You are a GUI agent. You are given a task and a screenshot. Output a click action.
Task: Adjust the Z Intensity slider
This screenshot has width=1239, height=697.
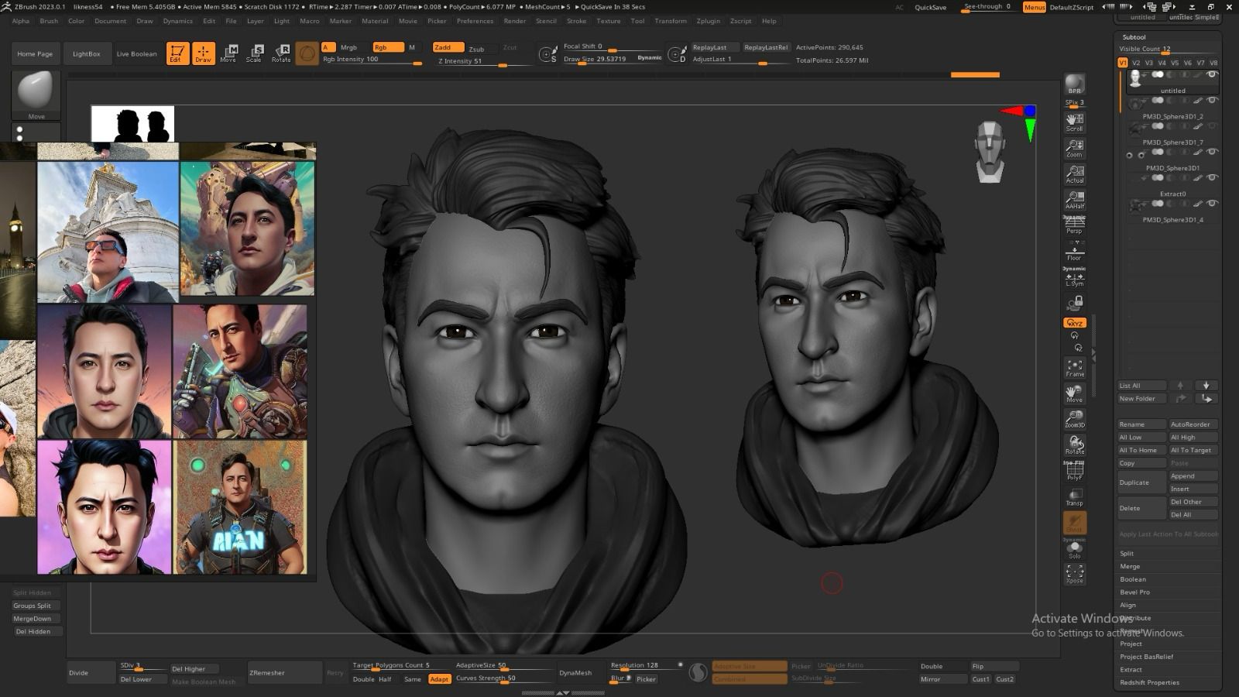click(x=474, y=60)
